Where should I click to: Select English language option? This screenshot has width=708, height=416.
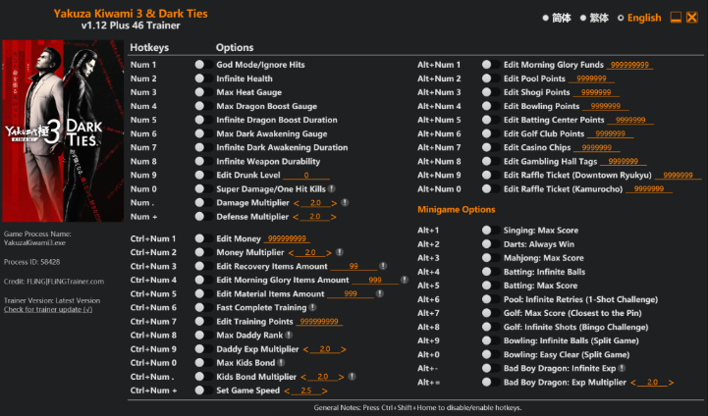point(639,18)
